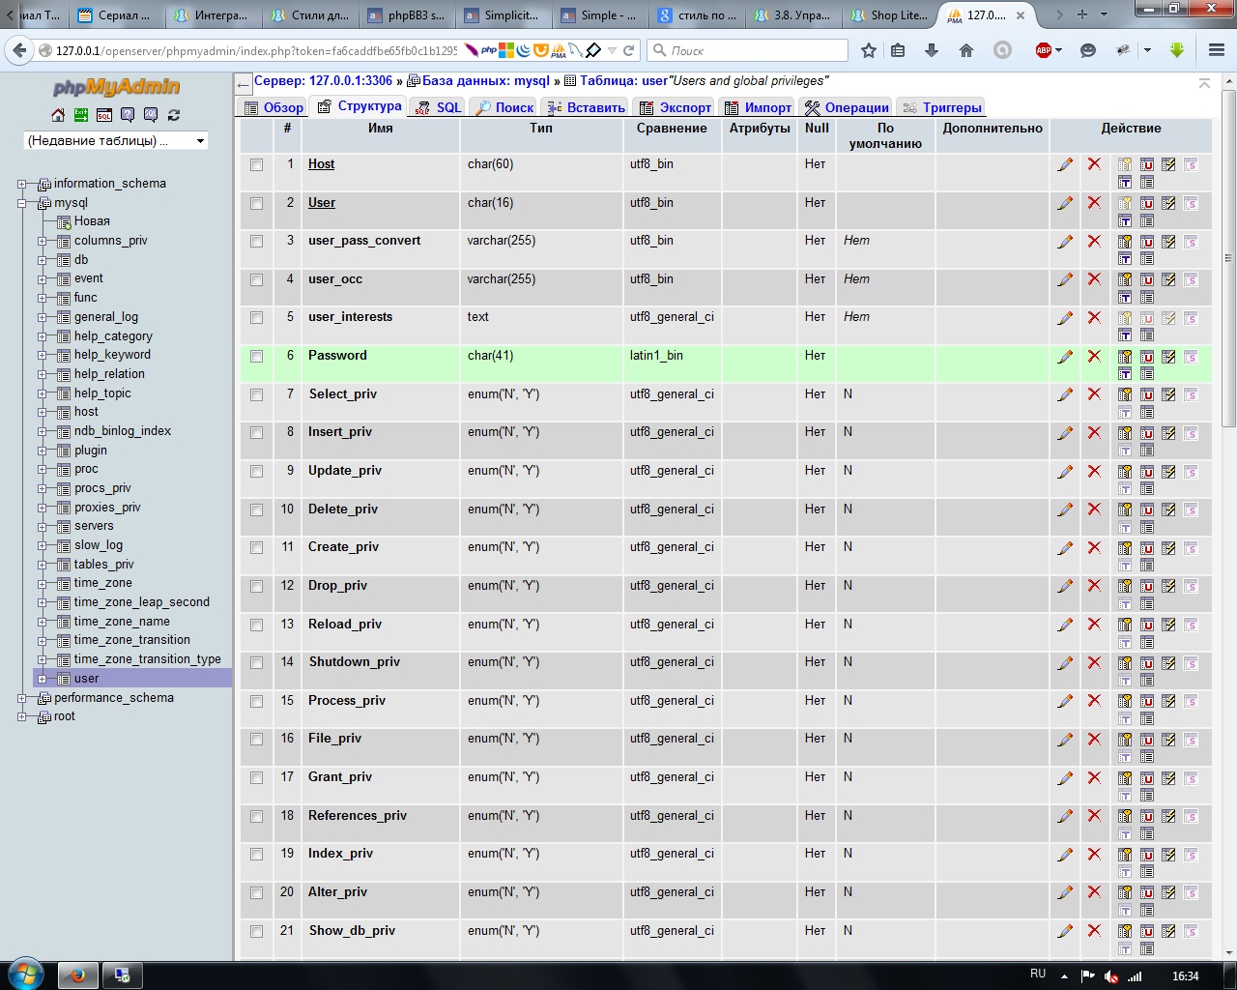Image resolution: width=1237 pixels, height=990 pixels.
Task: Open the help_topic table link
Action: [102, 393]
